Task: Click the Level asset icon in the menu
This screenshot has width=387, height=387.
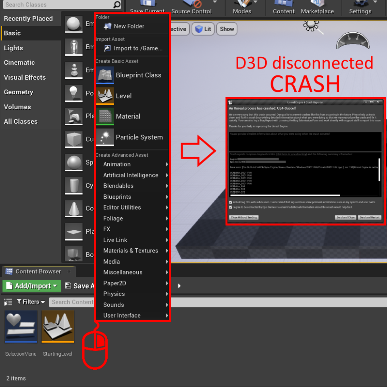Action: tap(105, 96)
